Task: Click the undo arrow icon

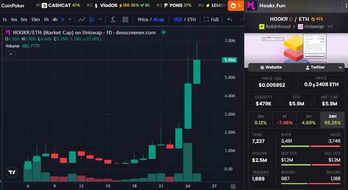Action: [230, 20]
